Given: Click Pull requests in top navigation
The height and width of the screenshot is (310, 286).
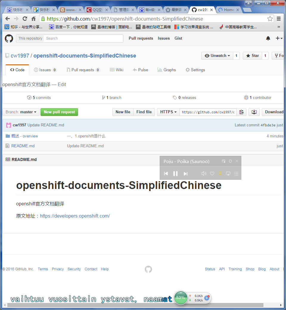Looking at the screenshot, I should coord(141,38).
